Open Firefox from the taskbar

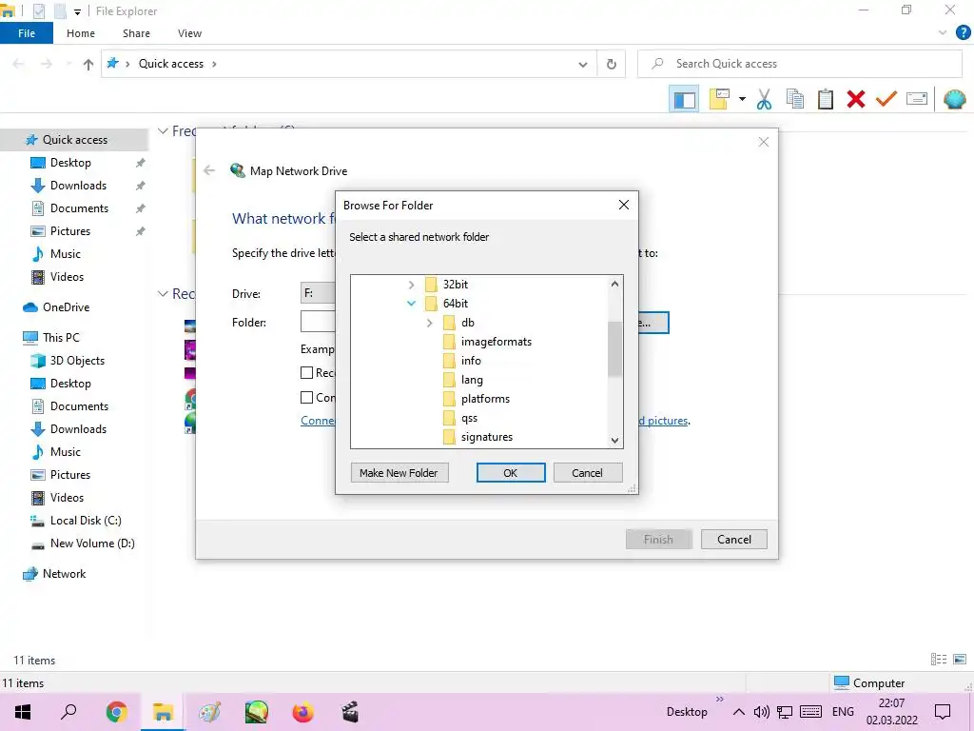(303, 712)
